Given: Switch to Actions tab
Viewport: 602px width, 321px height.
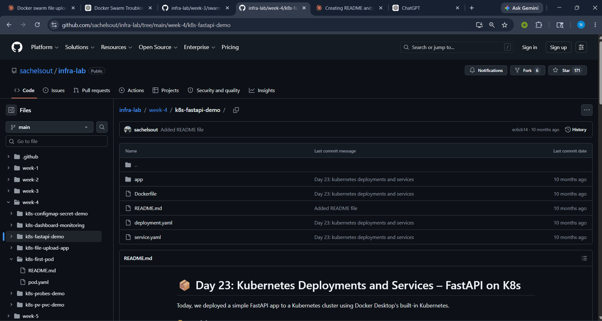Looking at the screenshot, I should (x=132, y=90).
